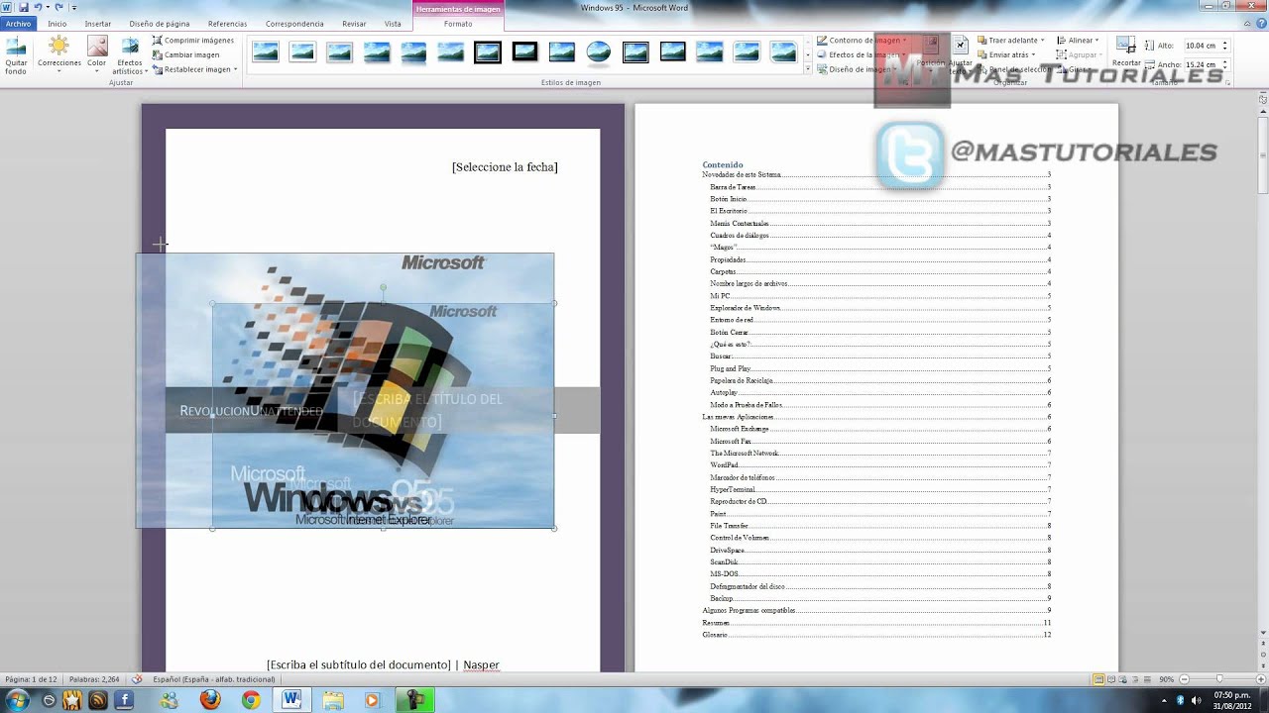Open the Windows Start button
The width and height of the screenshot is (1269, 713).
[x=17, y=699]
